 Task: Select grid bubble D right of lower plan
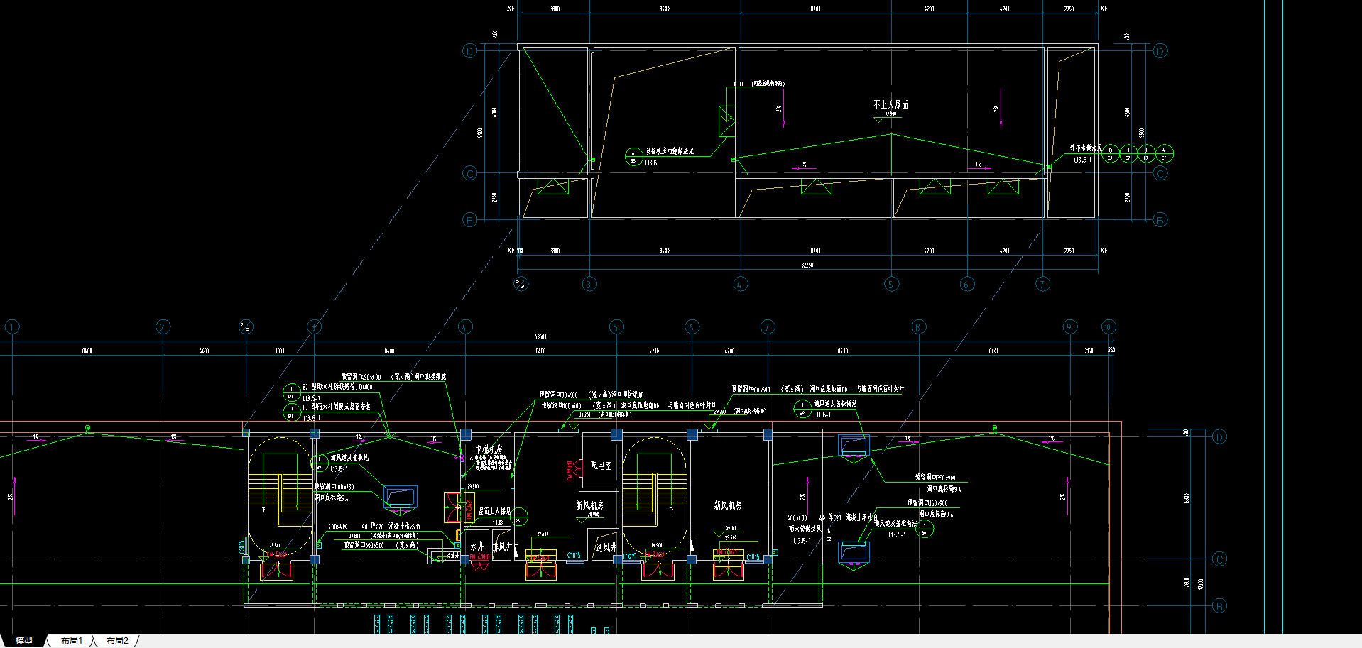[x=1219, y=436]
